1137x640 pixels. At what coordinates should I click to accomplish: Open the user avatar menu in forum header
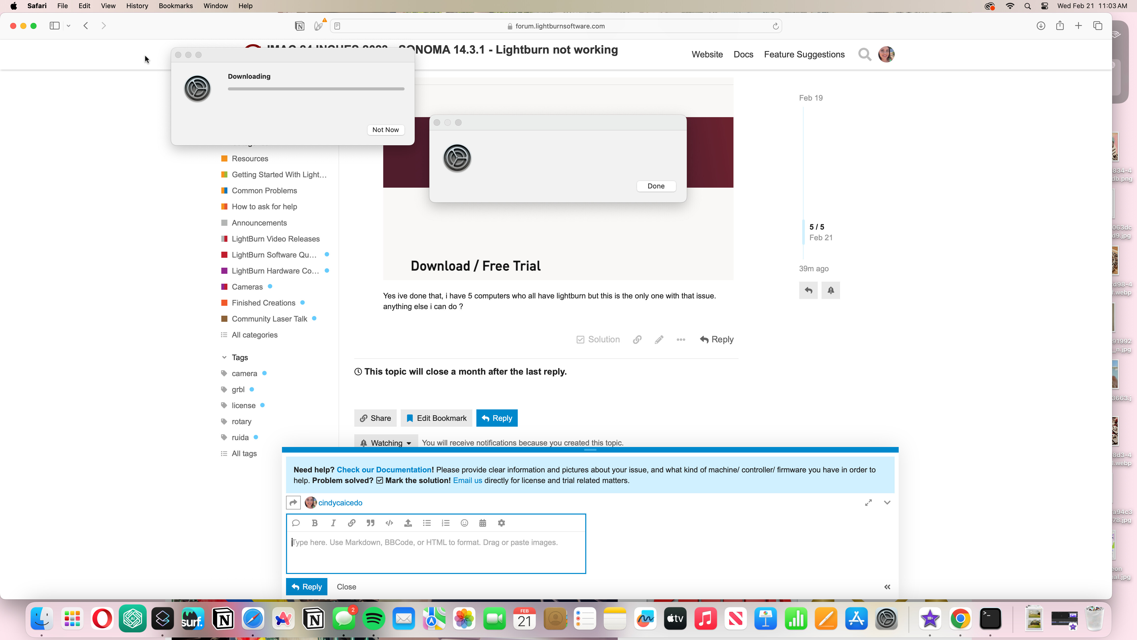[x=886, y=54]
